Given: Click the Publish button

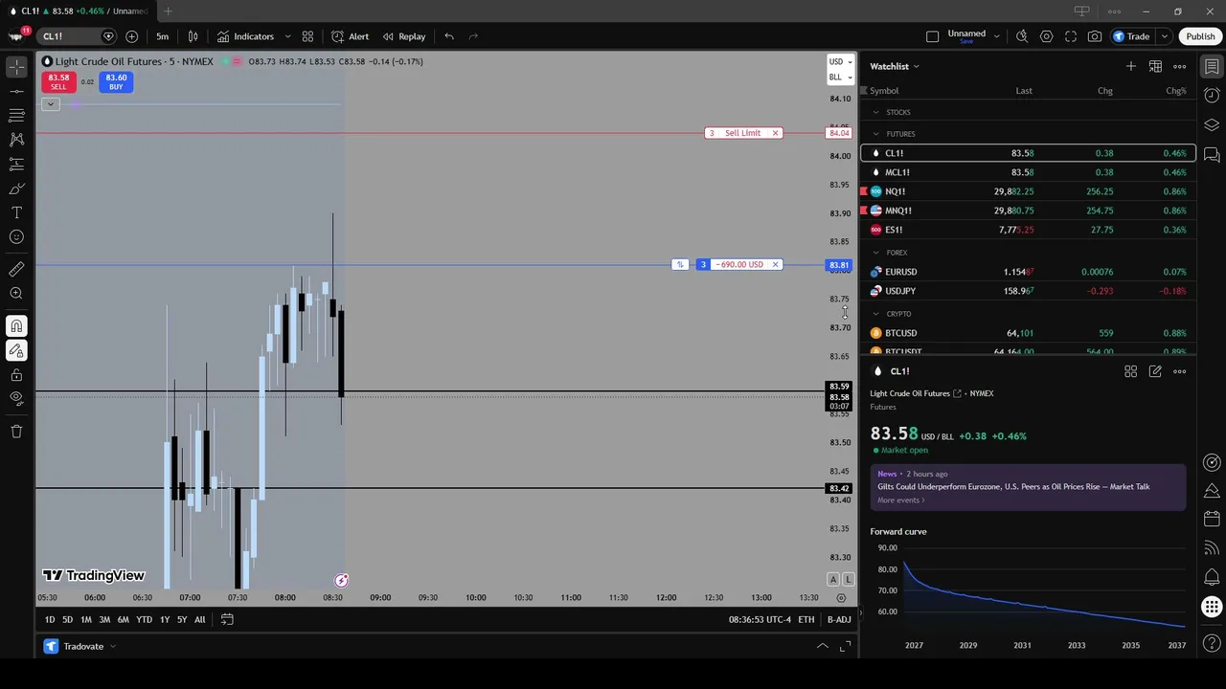Looking at the screenshot, I should coord(1200,36).
